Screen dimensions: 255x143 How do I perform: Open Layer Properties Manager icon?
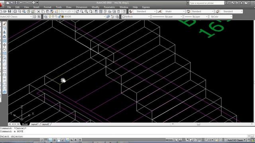click(45, 17)
